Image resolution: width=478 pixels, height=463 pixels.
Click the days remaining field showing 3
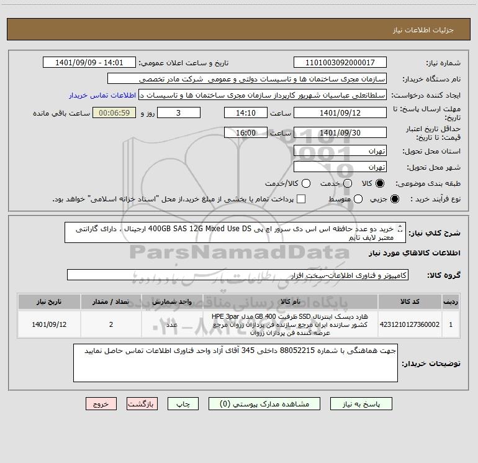(179, 112)
